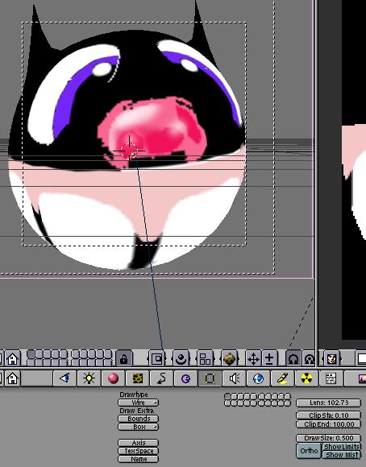366x467 pixels.
Task: Toggle the Axis button
Action: coord(139,443)
